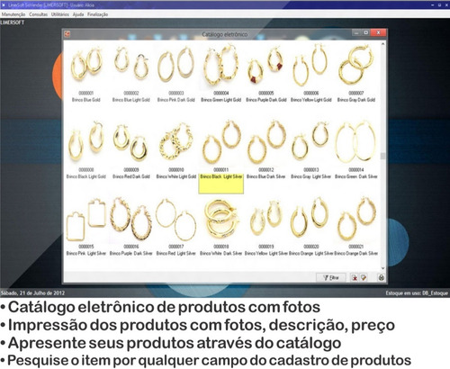Select earring thumbnail 0000017 Brinco Red Light Silver
Viewport: 450px width, 369px height.
(x=176, y=220)
